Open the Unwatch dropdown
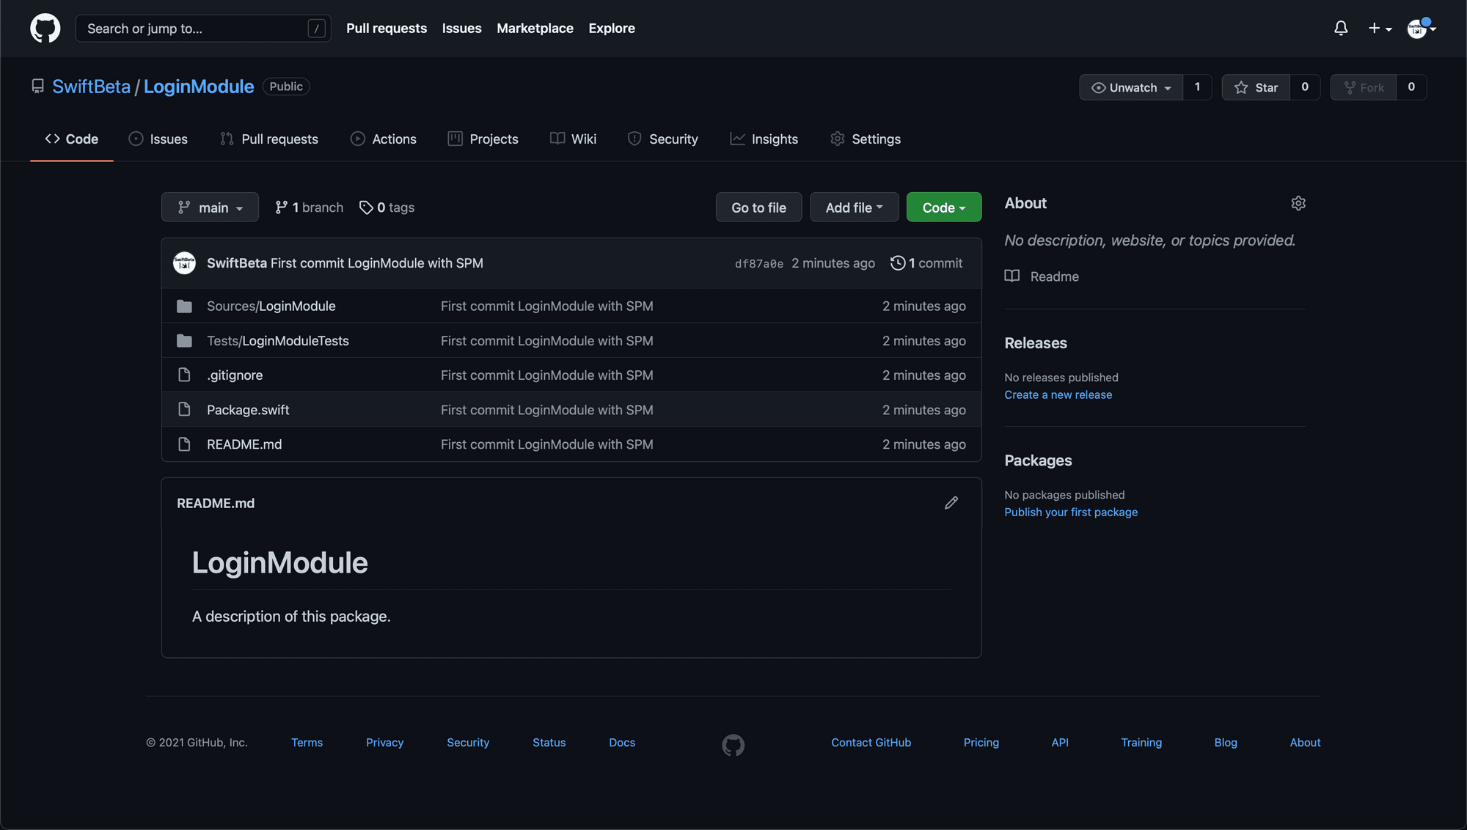 [1130, 87]
